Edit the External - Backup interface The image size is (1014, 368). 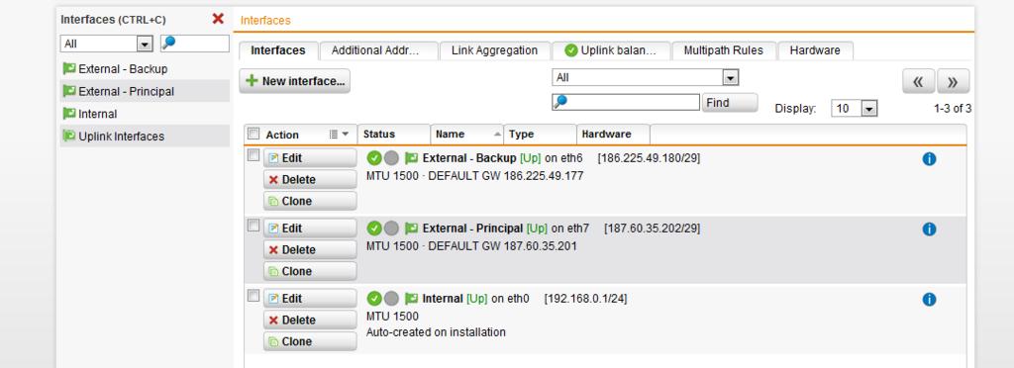310,158
